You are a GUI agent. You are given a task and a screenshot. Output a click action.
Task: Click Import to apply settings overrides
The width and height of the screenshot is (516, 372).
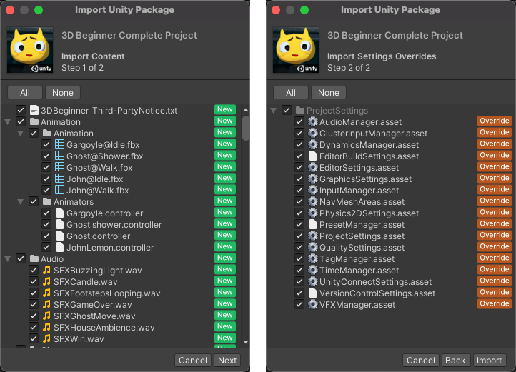coord(489,361)
